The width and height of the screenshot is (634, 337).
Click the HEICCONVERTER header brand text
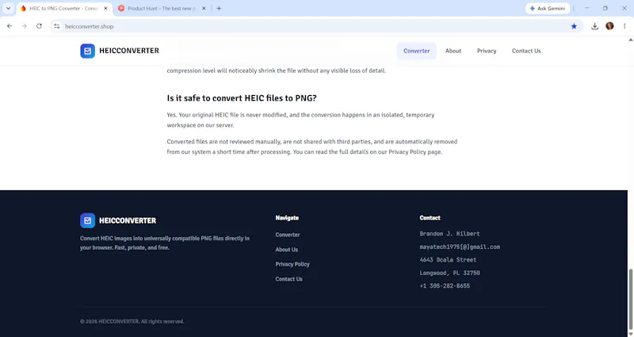(x=129, y=51)
